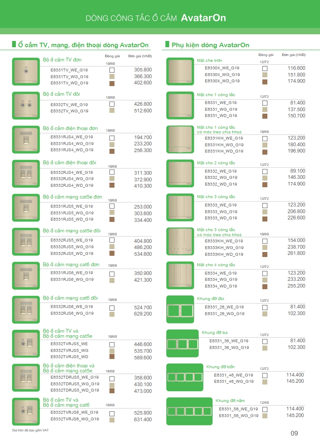
Task: Click green square icon beside Phụ kiện heading
Action: point(167,44)
